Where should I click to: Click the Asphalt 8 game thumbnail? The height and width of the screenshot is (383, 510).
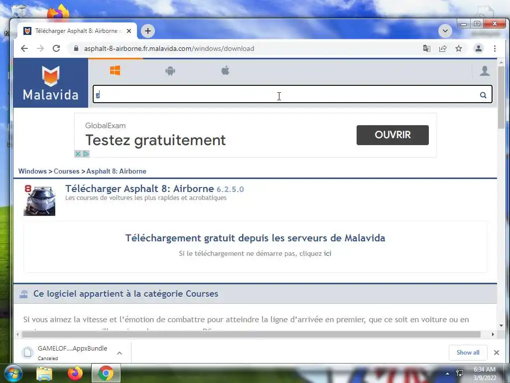pos(39,200)
